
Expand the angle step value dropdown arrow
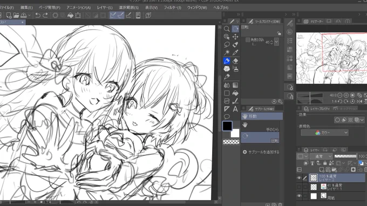point(276,42)
